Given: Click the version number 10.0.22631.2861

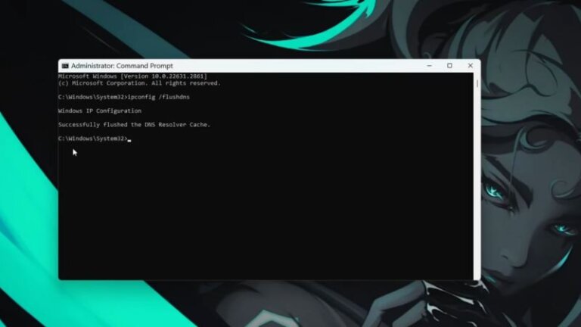Looking at the screenshot, I should pos(179,76).
